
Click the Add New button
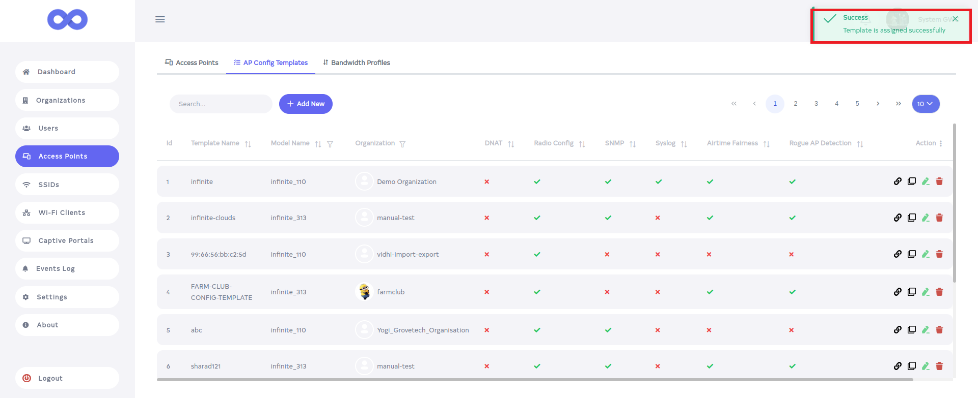coord(306,104)
